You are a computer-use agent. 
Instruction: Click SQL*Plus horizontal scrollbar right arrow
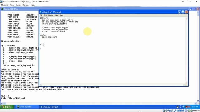pyautogui.click(x=196, y=103)
